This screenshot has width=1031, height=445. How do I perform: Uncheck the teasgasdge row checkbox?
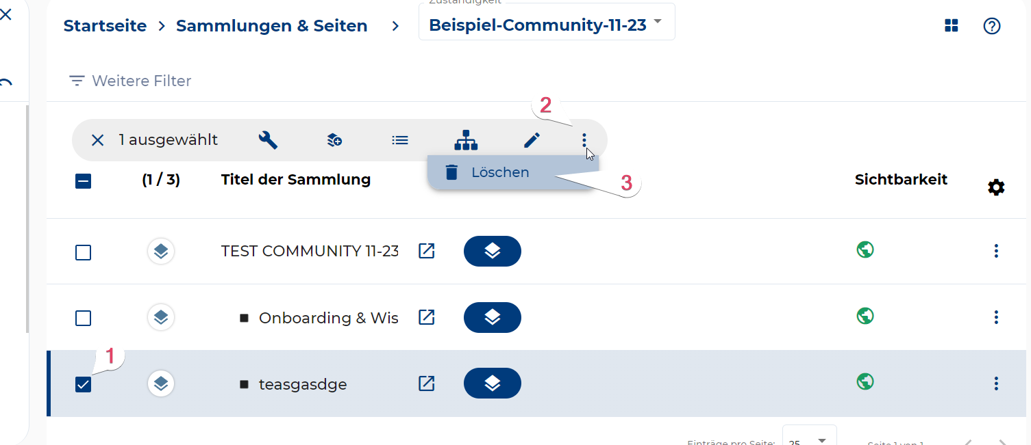pyautogui.click(x=83, y=385)
